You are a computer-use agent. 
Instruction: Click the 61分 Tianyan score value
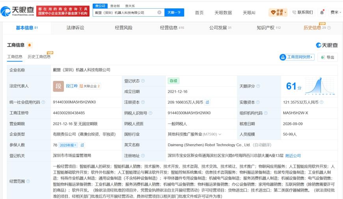click(x=294, y=86)
